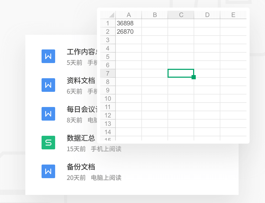Screen dimensions: 265x203
Task: Click the 5天前 timestamp text
Action: [x=74, y=63]
